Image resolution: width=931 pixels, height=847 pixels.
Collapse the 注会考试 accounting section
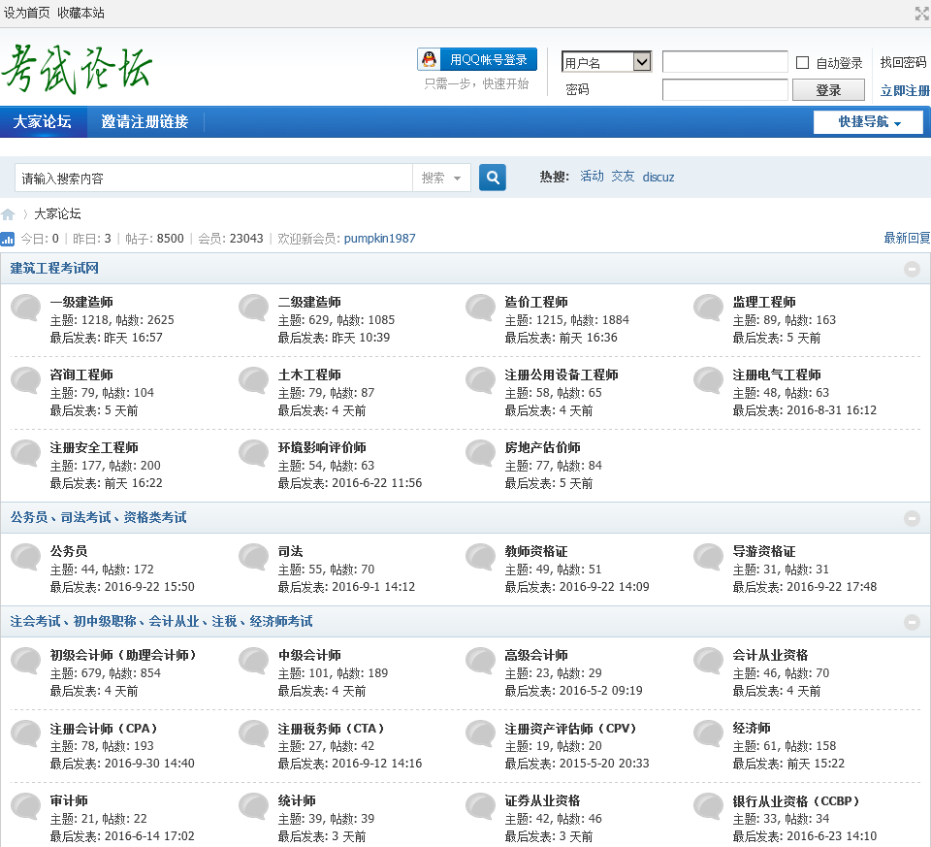coord(912,622)
